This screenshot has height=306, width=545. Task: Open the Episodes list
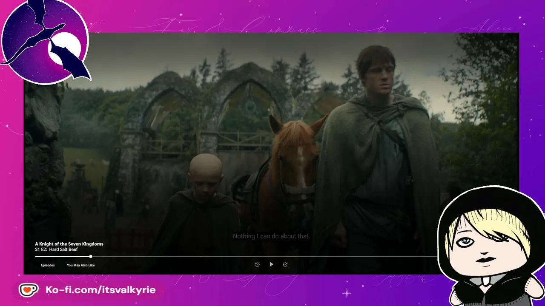coord(48,265)
